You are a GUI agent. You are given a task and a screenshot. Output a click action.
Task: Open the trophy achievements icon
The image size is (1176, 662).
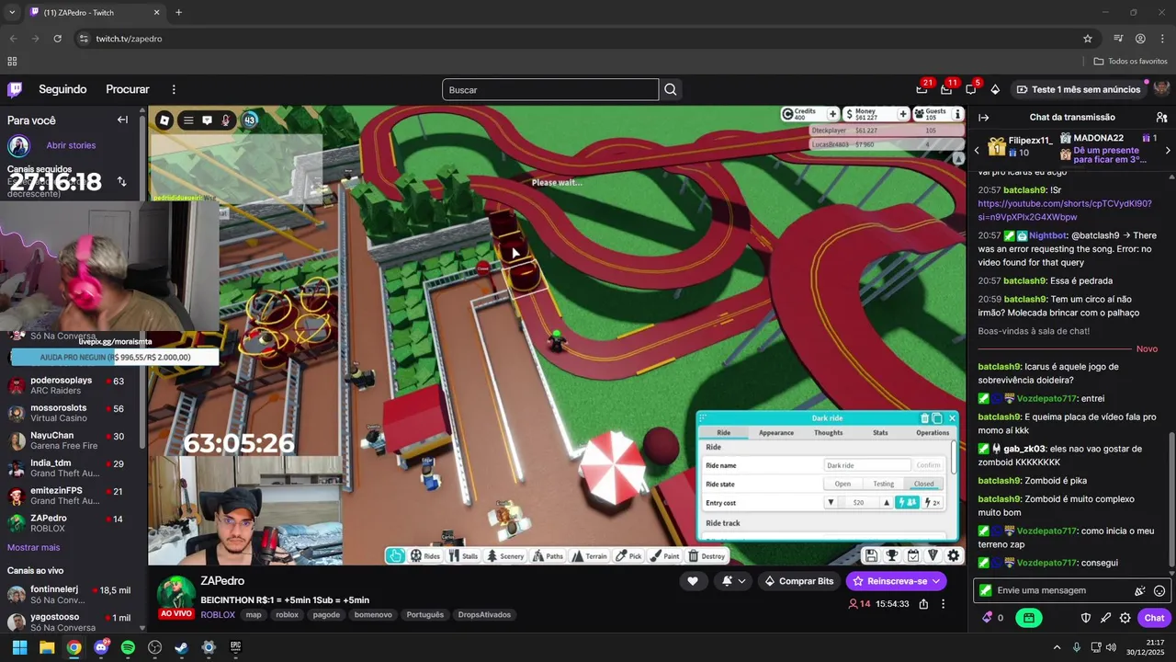(x=891, y=555)
